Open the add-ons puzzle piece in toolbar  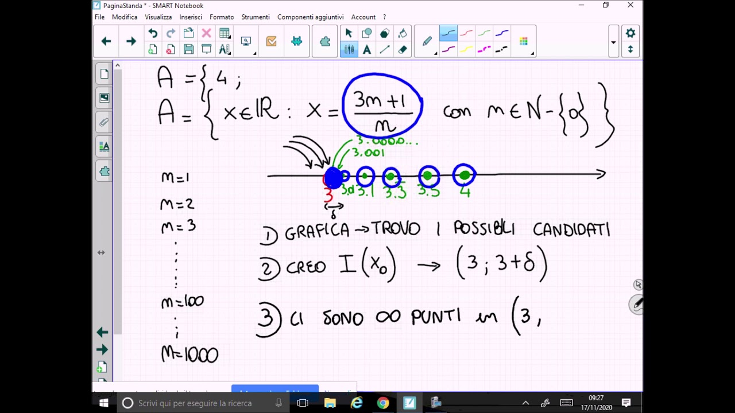click(x=325, y=41)
